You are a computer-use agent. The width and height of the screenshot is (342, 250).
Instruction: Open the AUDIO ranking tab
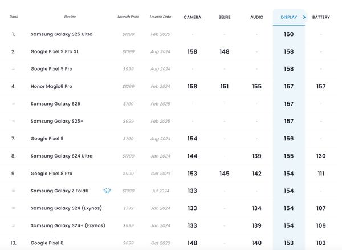256,17
